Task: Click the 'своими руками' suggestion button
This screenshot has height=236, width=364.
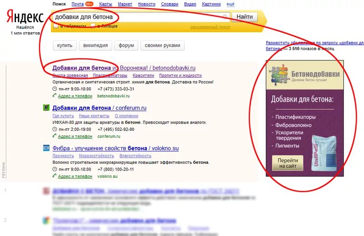Action: [x=162, y=45]
